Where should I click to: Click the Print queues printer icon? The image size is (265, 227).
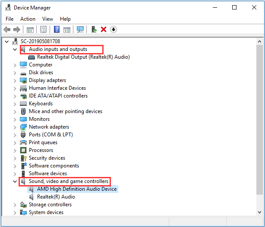[x=23, y=142]
